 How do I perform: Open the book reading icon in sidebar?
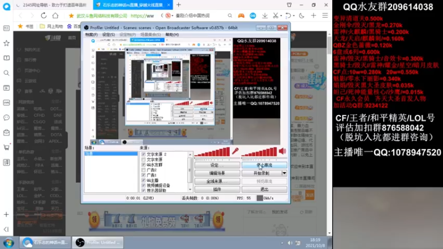tap(6, 58)
